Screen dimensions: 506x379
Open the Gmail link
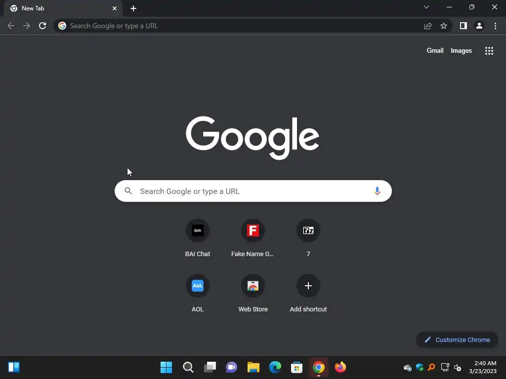pyautogui.click(x=435, y=51)
